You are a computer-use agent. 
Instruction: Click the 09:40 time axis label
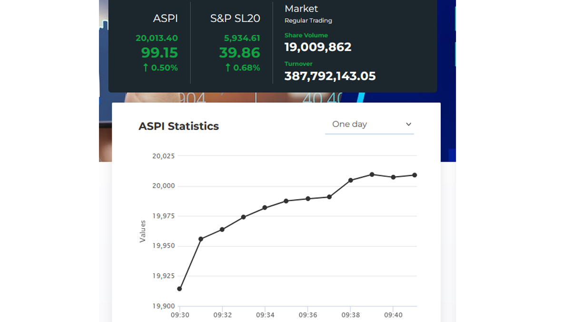pos(394,315)
